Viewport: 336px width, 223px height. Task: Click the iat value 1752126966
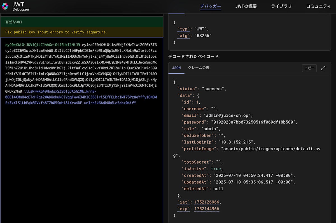207,202
